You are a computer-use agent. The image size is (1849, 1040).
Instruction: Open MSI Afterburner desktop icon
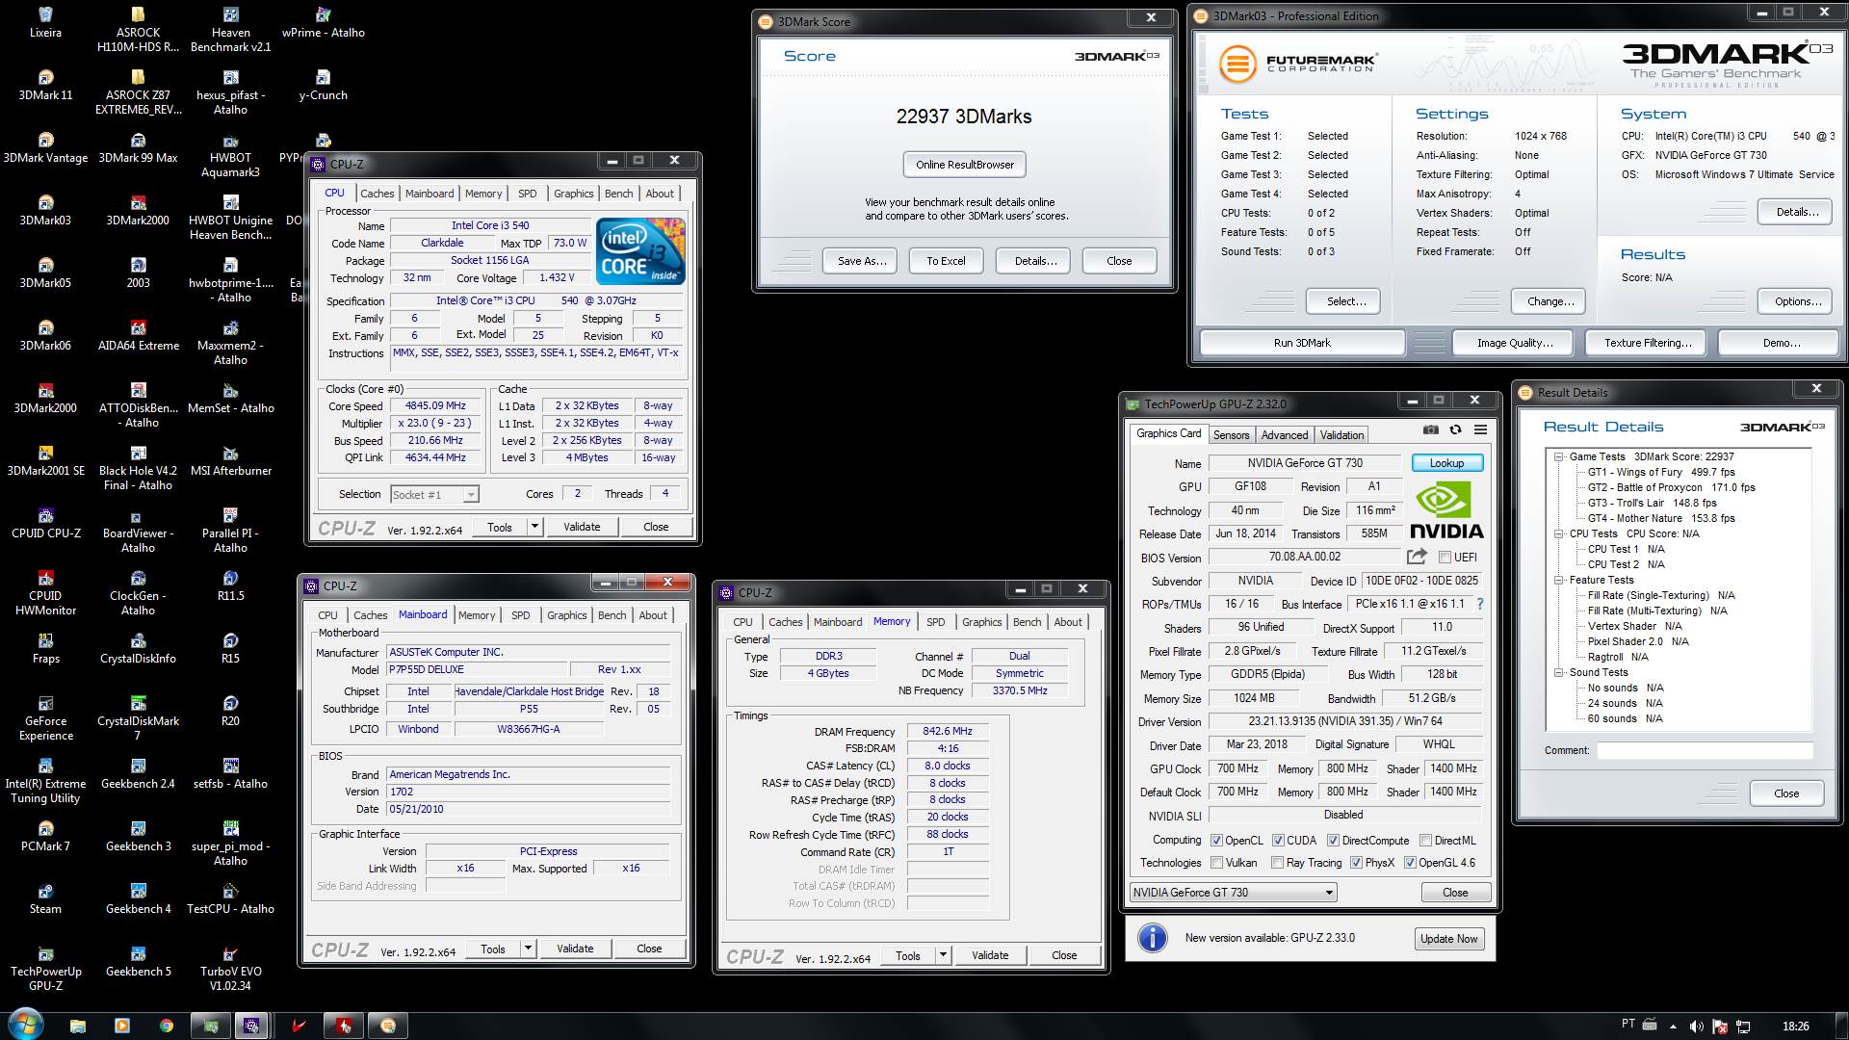(x=230, y=461)
